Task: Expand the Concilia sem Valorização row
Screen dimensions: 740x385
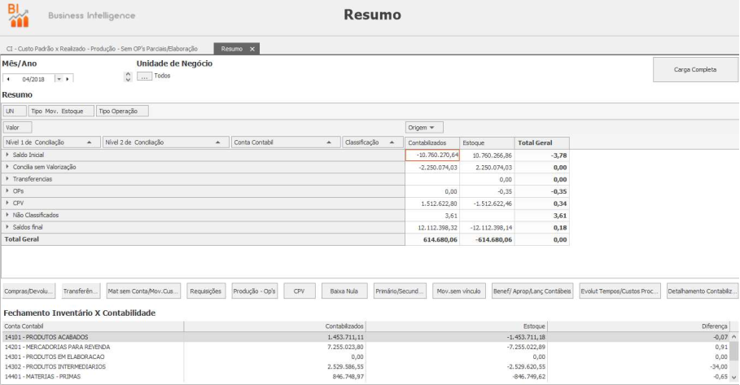Action: 7,167
